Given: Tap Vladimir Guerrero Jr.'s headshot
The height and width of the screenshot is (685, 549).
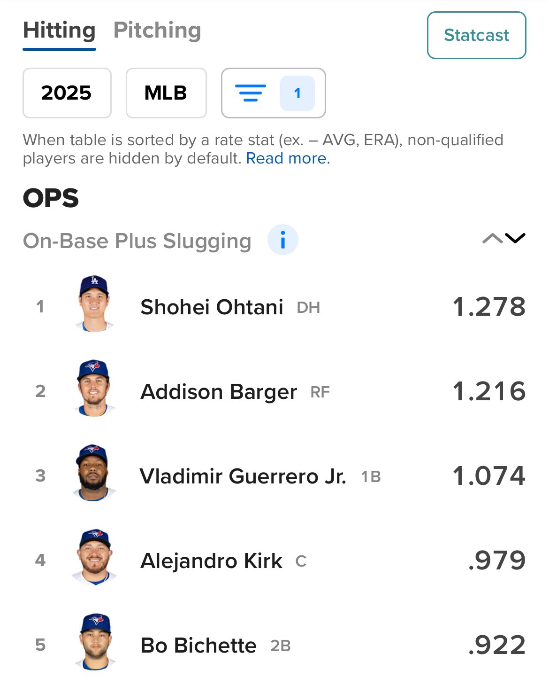Looking at the screenshot, I should coord(94,473).
